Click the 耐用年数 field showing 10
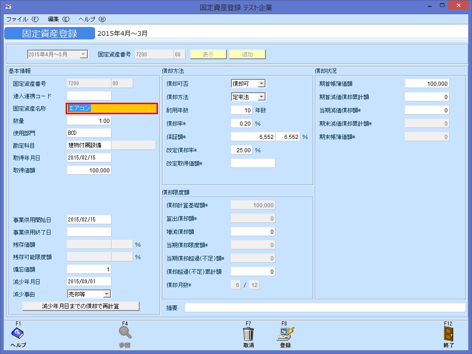The height and width of the screenshot is (354, 472). (x=241, y=110)
